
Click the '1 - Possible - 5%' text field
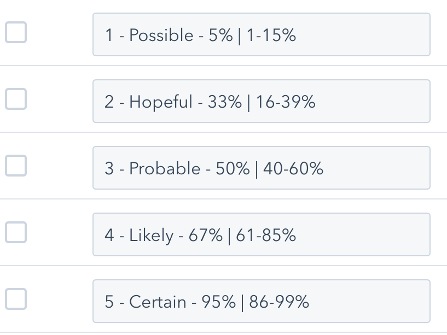tap(261, 34)
